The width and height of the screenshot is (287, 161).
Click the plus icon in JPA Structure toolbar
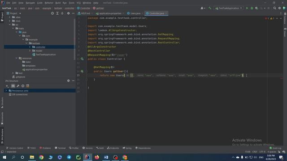pyautogui.click(x=7, y=86)
